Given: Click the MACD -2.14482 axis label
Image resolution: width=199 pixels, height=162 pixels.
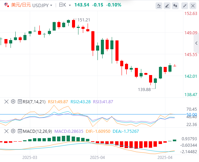Looking at the screenshot, I should [x=188, y=151].
